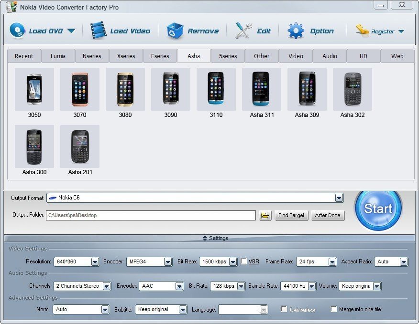Click the Find Target button
Screen dimensions: 419x324
click(291, 215)
